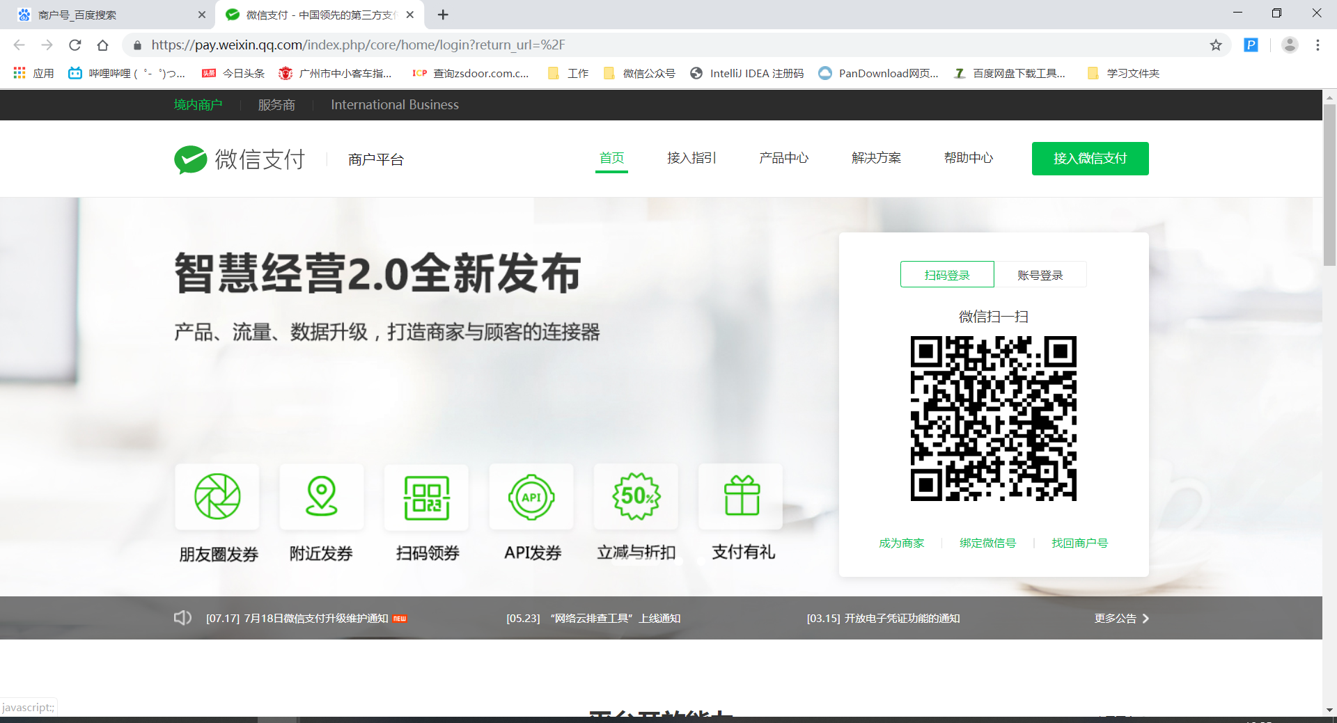This screenshot has height=723, width=1337.
Task: Follow the 找回商户号 link
Action: tap(1080, 543)
